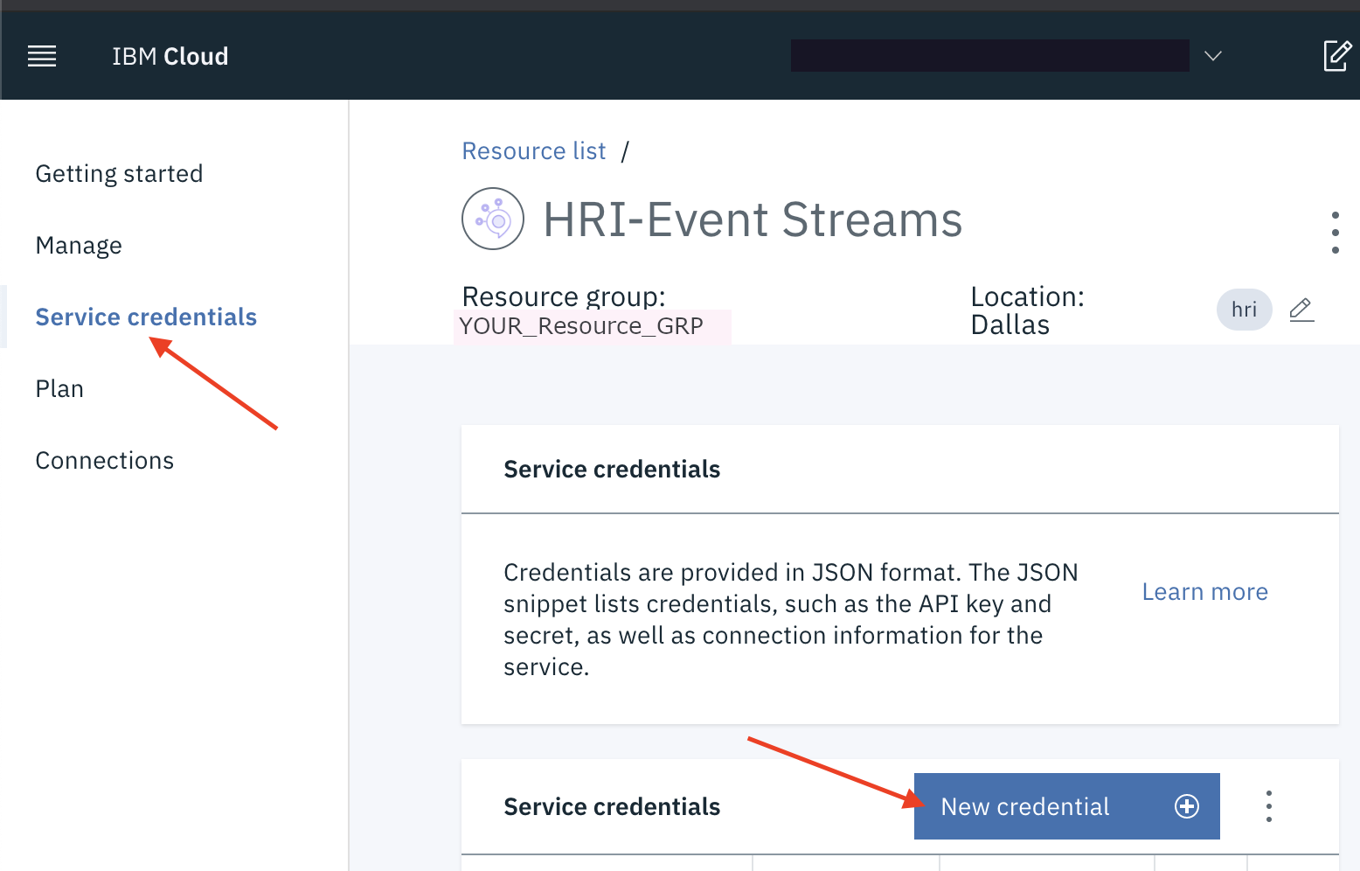Open Getting started in sidebar
1360x871 pixels.
coord(119,174)
